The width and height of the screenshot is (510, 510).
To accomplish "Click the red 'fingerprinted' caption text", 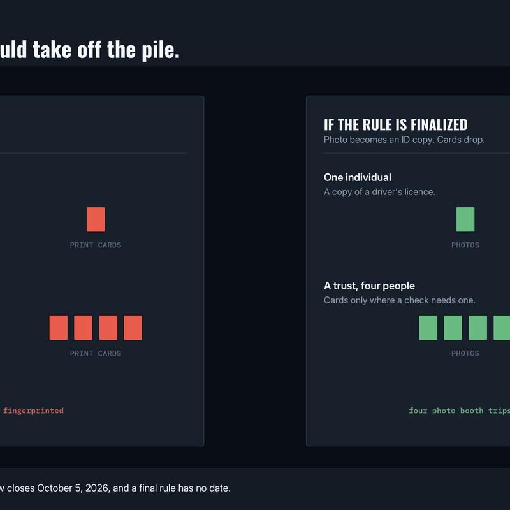I will point(33,411).
